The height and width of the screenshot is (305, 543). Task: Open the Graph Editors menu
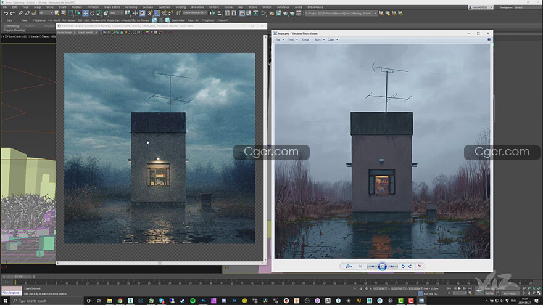pos(112,7)
